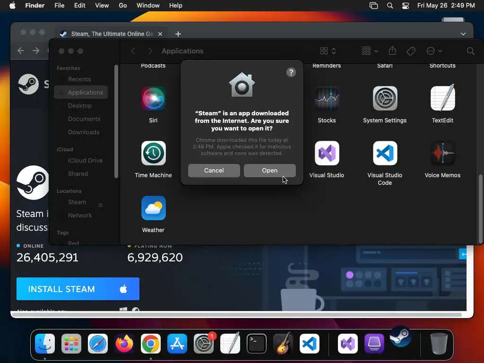The height and width of the screenshot is (363, 484).
Task: Click the Finder window vertical scrollbar
Action: [x=480, y=209]
